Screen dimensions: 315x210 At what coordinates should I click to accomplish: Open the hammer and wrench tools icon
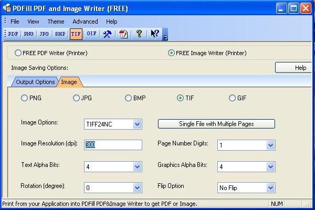(108, 34)
